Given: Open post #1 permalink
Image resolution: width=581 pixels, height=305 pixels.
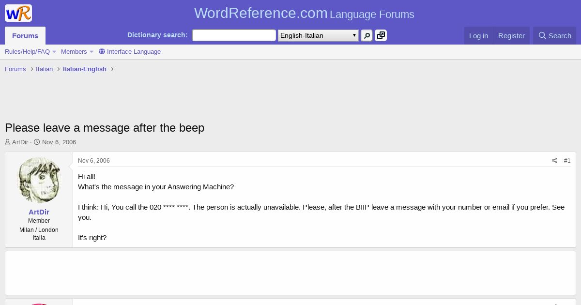Looking at the screenshot, I should tap(567, 161).
